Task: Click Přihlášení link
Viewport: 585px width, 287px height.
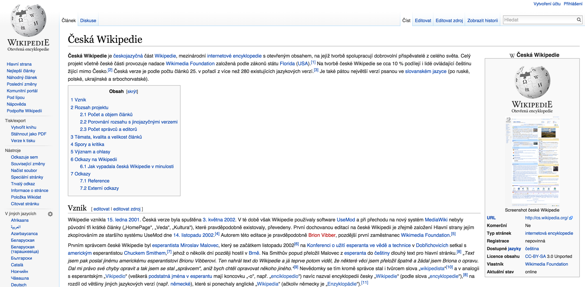Action: pos(573,4)
